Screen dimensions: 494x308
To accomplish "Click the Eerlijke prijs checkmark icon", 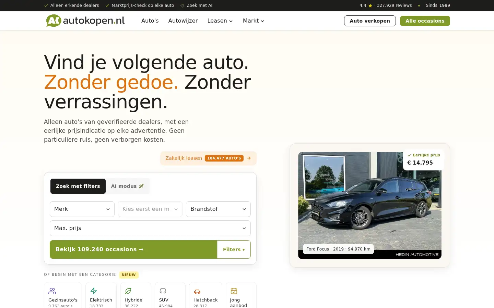I will [x=409, y=155].
